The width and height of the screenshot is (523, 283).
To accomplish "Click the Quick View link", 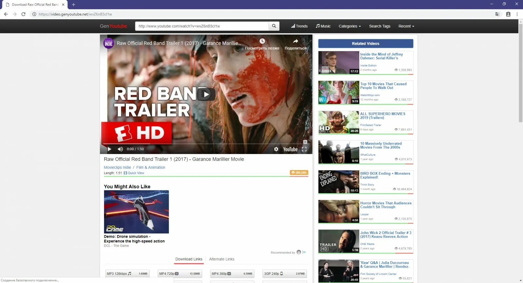I will pyautogui.click(x=134, y=173).
